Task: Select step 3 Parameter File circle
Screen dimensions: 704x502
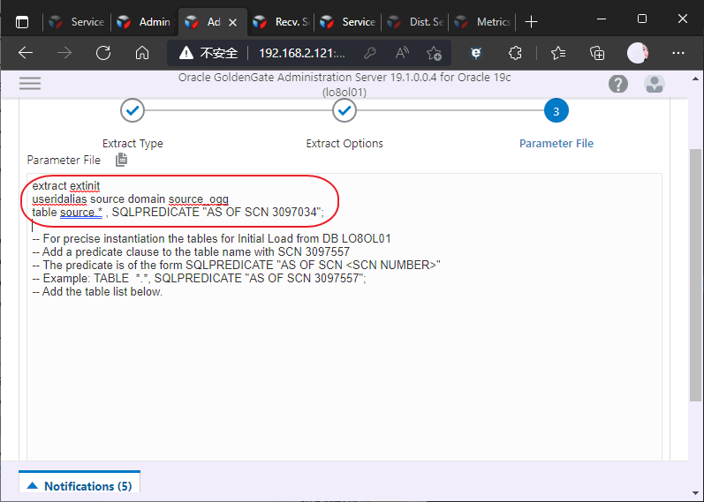Action: 556,111
